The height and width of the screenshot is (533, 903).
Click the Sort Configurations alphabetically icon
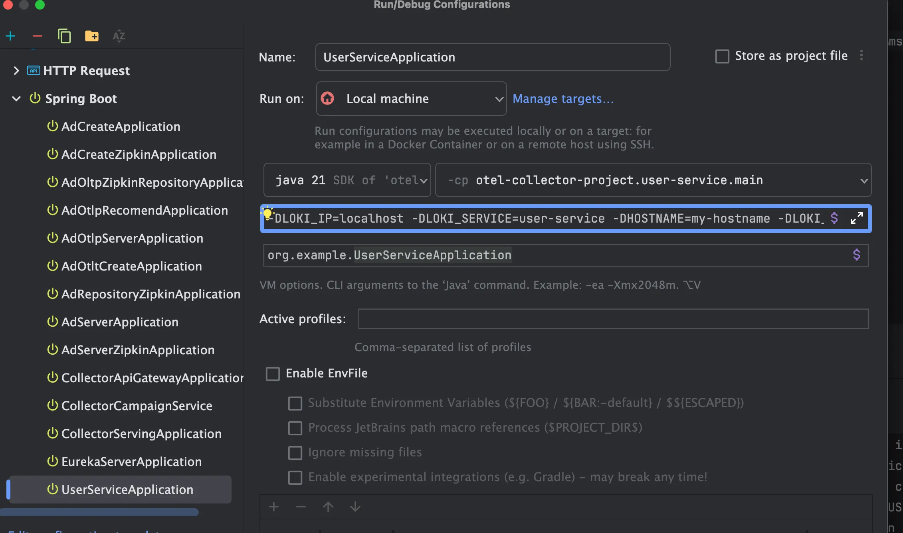click(119, 36)
